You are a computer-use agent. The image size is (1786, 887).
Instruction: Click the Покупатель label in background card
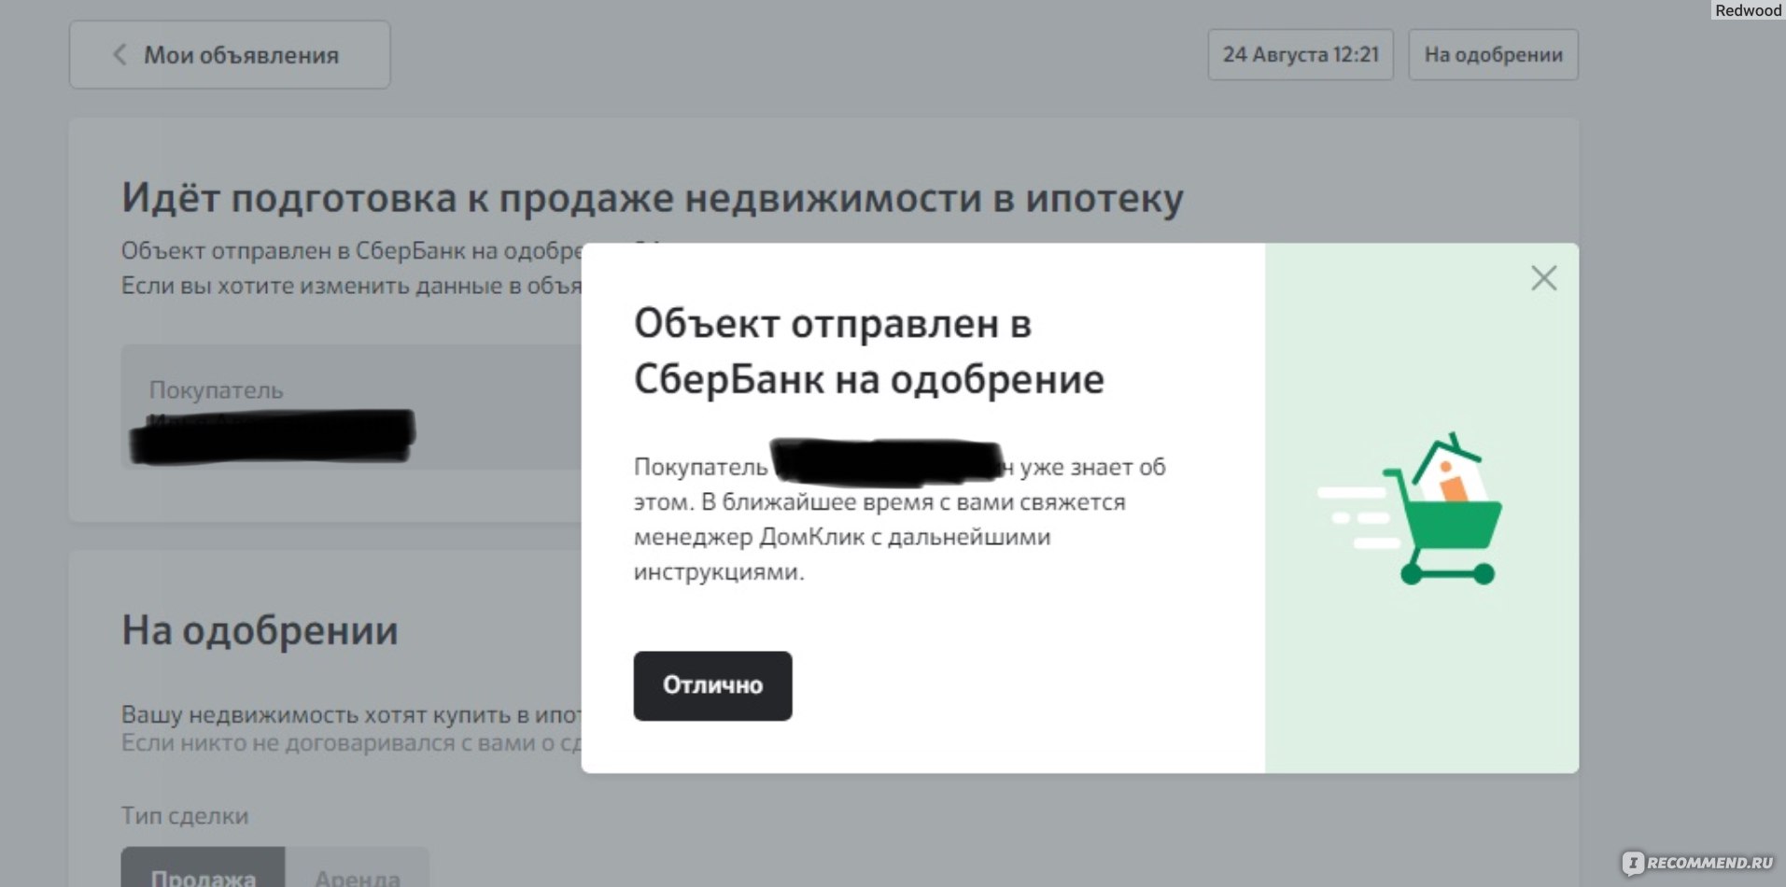tap(216, 390)
